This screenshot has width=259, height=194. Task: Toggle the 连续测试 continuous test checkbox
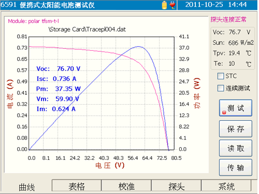pos(221,88)
